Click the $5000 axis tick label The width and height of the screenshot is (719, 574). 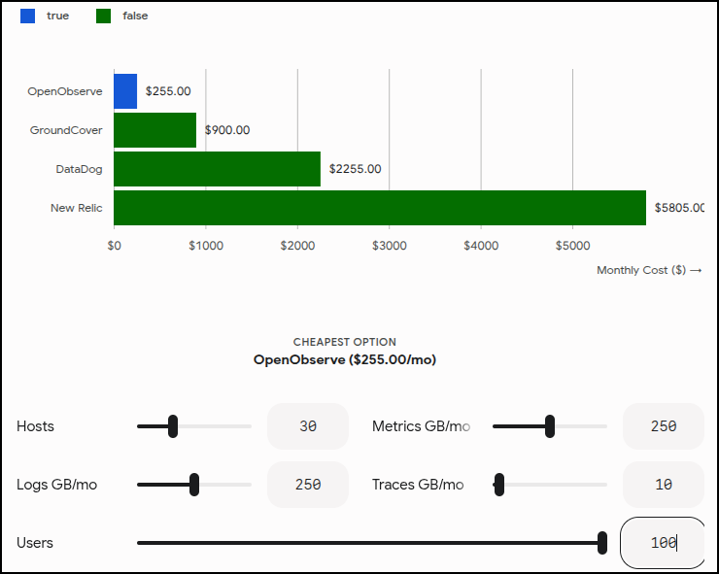pyautogui.click(x=572, y=246)
